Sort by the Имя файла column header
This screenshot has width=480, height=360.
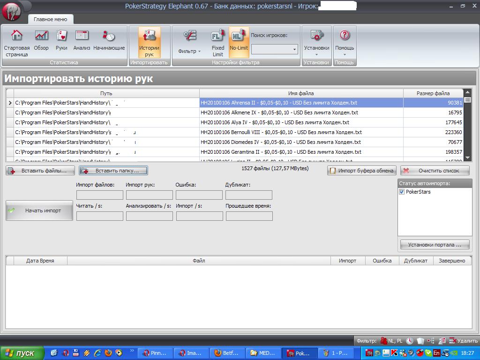pyautogui.click(x=301, y=93)
